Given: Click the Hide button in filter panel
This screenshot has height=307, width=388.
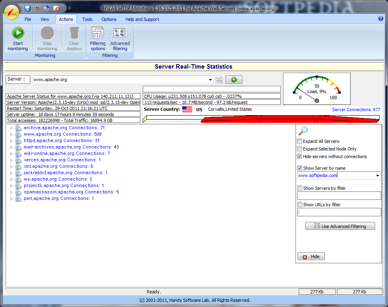Looking at the screenshot, I should click(x=311, y=256).
